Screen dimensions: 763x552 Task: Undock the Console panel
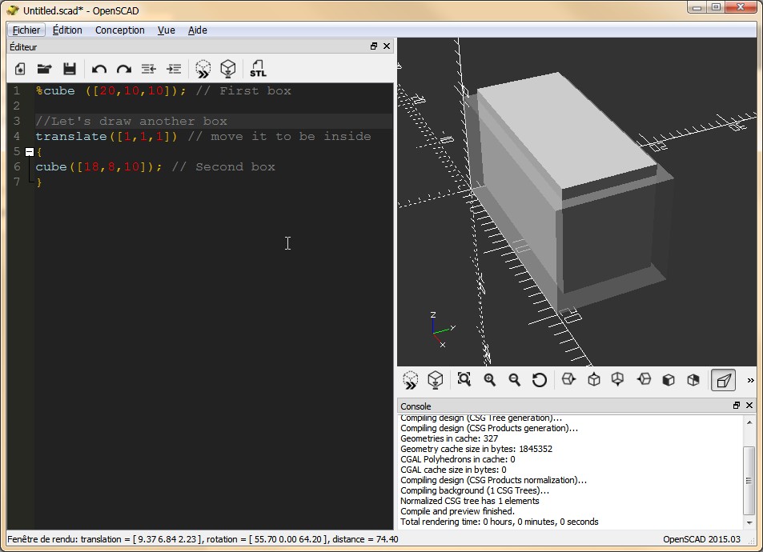click(x=737, y=405)
